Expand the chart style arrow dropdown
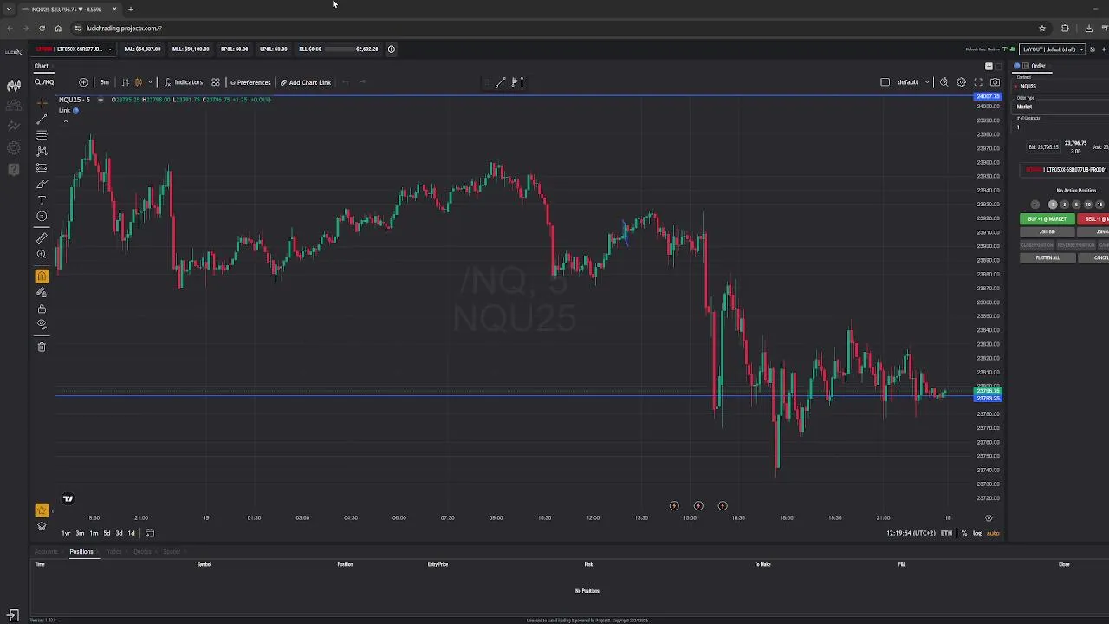Screen dimensions: 1109x624 (x=150, y=82)
